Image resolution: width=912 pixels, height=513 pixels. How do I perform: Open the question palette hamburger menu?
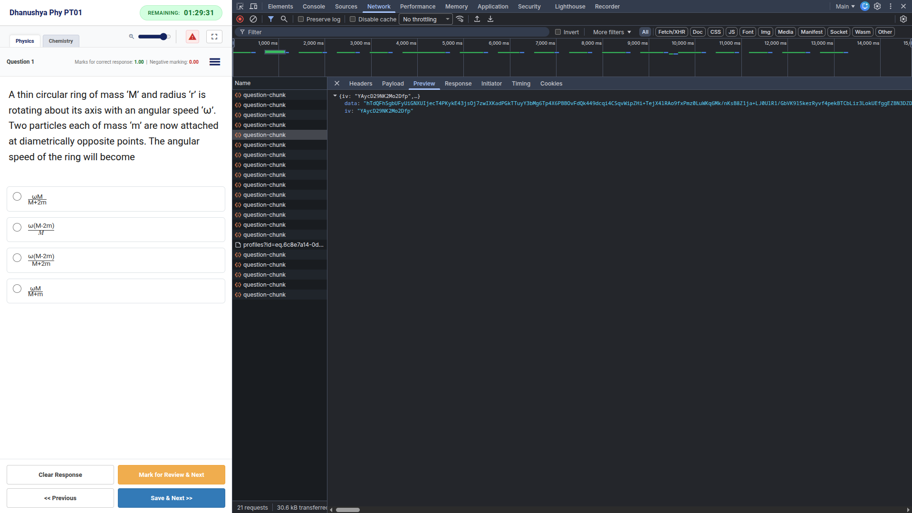215,62
